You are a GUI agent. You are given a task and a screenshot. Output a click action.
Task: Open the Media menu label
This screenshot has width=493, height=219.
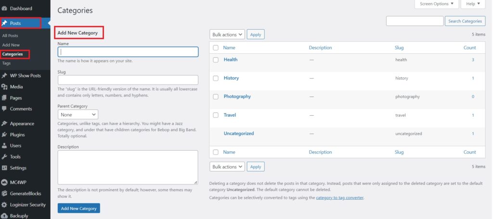tap(16, 86)
